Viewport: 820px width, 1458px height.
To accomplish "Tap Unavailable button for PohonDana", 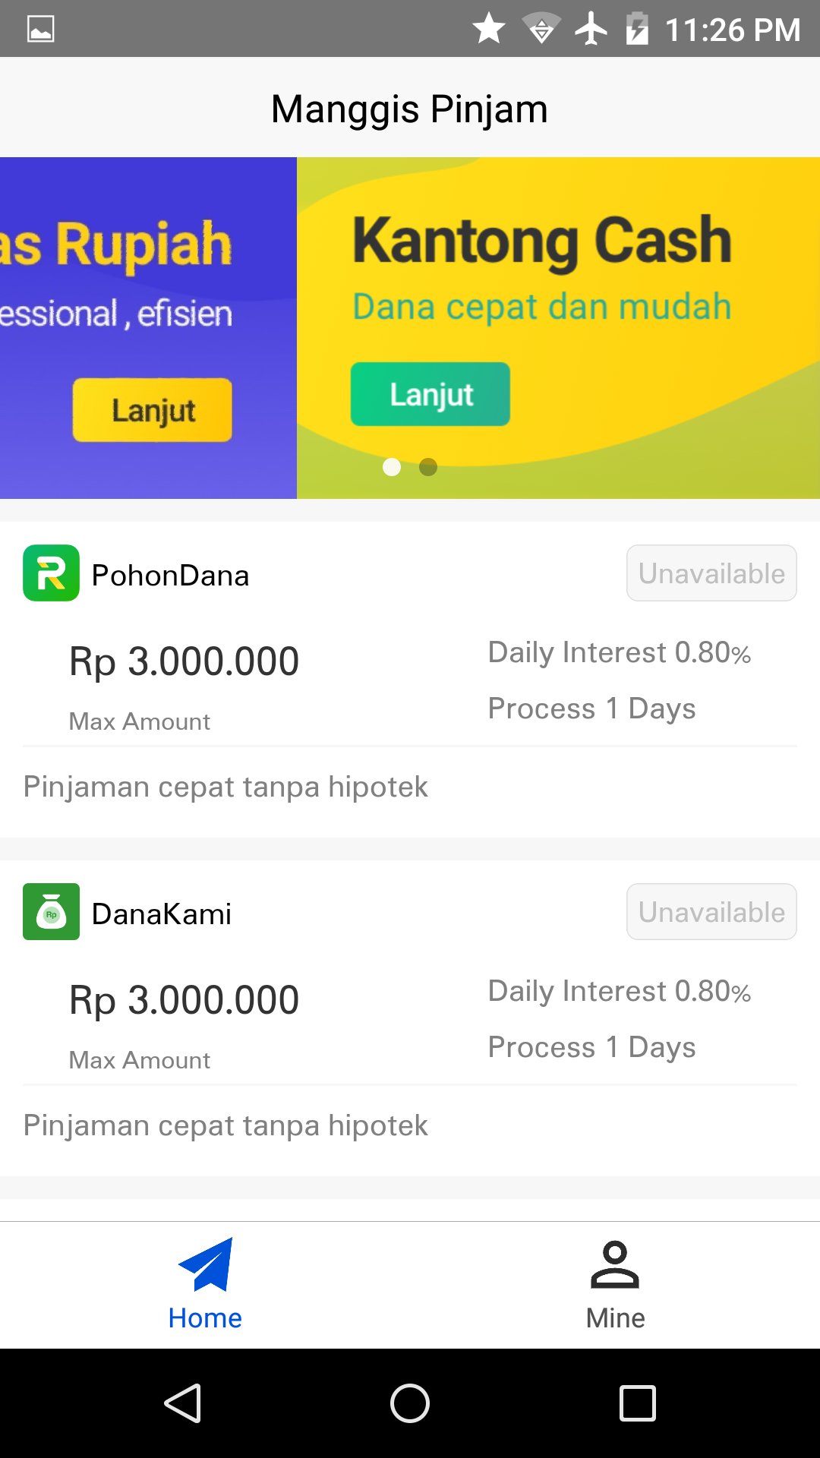I will (711, 573).
